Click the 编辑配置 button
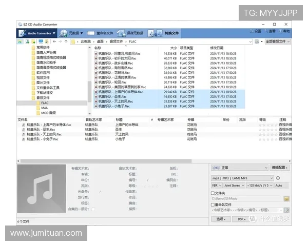Image resolution: width=308 pixels, height=246 pixels. pos(280,168)
